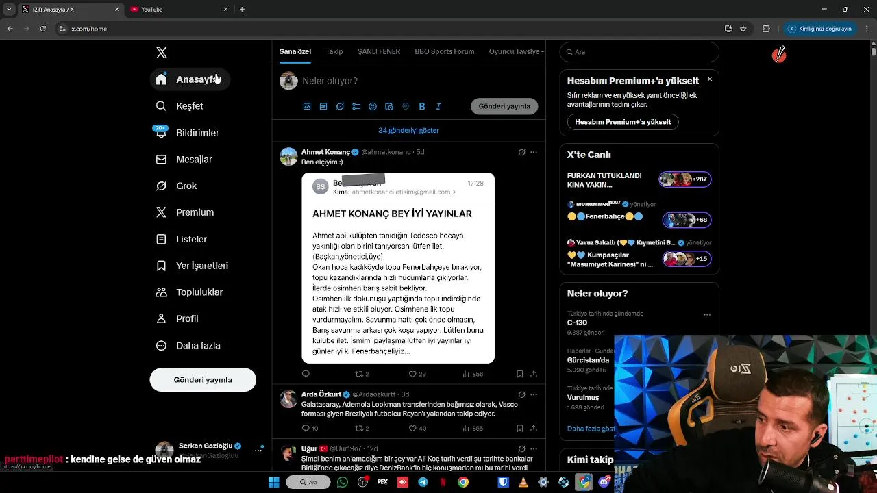The image size is (877, 493).
Task: Add a GIF in the composer
Action: click(x=323, y=106)
